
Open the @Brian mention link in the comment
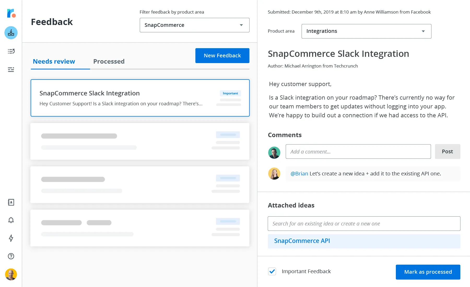click(299, 173)
